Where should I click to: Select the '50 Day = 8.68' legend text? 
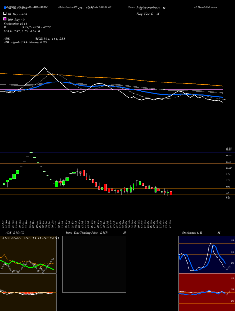click(x=17, y=14)
